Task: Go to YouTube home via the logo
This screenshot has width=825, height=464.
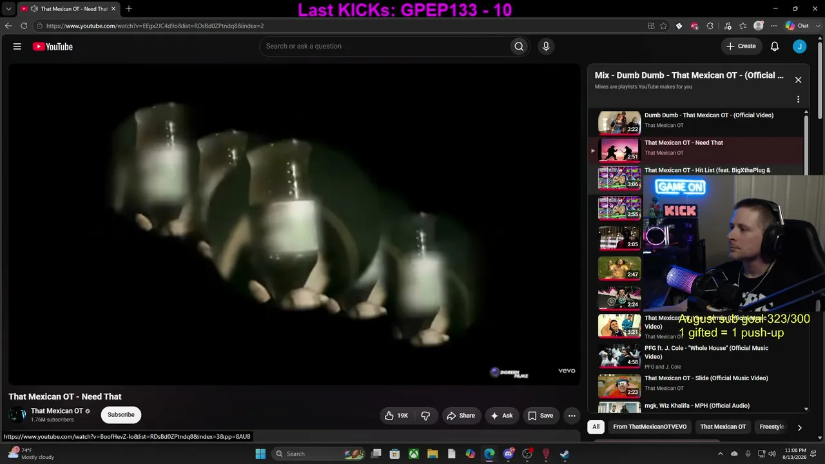Action: (53, 46)
